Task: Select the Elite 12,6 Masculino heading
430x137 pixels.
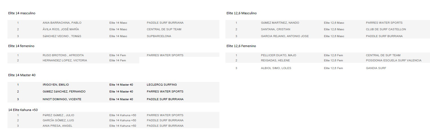Action: coord(241,13)
